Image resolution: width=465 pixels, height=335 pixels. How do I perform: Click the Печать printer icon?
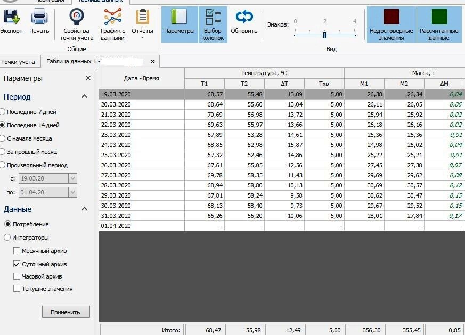39,17
